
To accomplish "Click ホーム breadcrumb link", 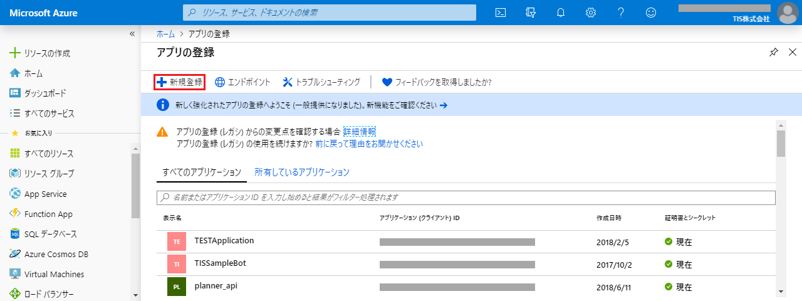I will click(x=165, y=34).
